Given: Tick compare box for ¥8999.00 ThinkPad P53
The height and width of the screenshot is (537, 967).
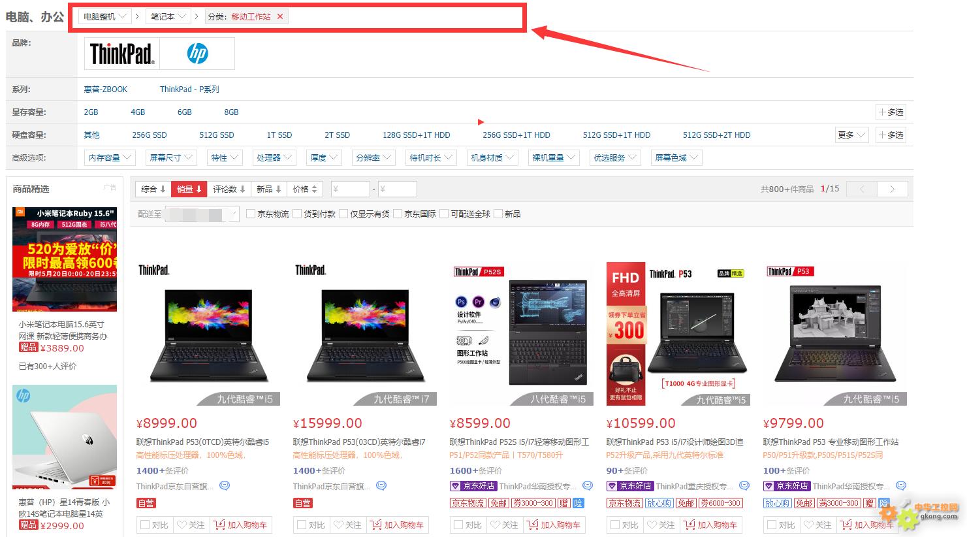Looking at the screenshot, I should click(x=145, y=525).
